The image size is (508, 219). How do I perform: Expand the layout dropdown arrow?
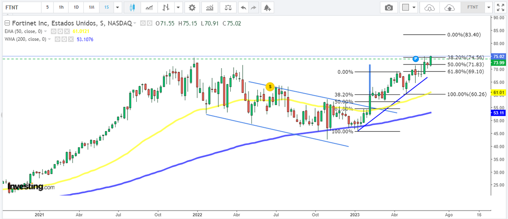(414, 7)
